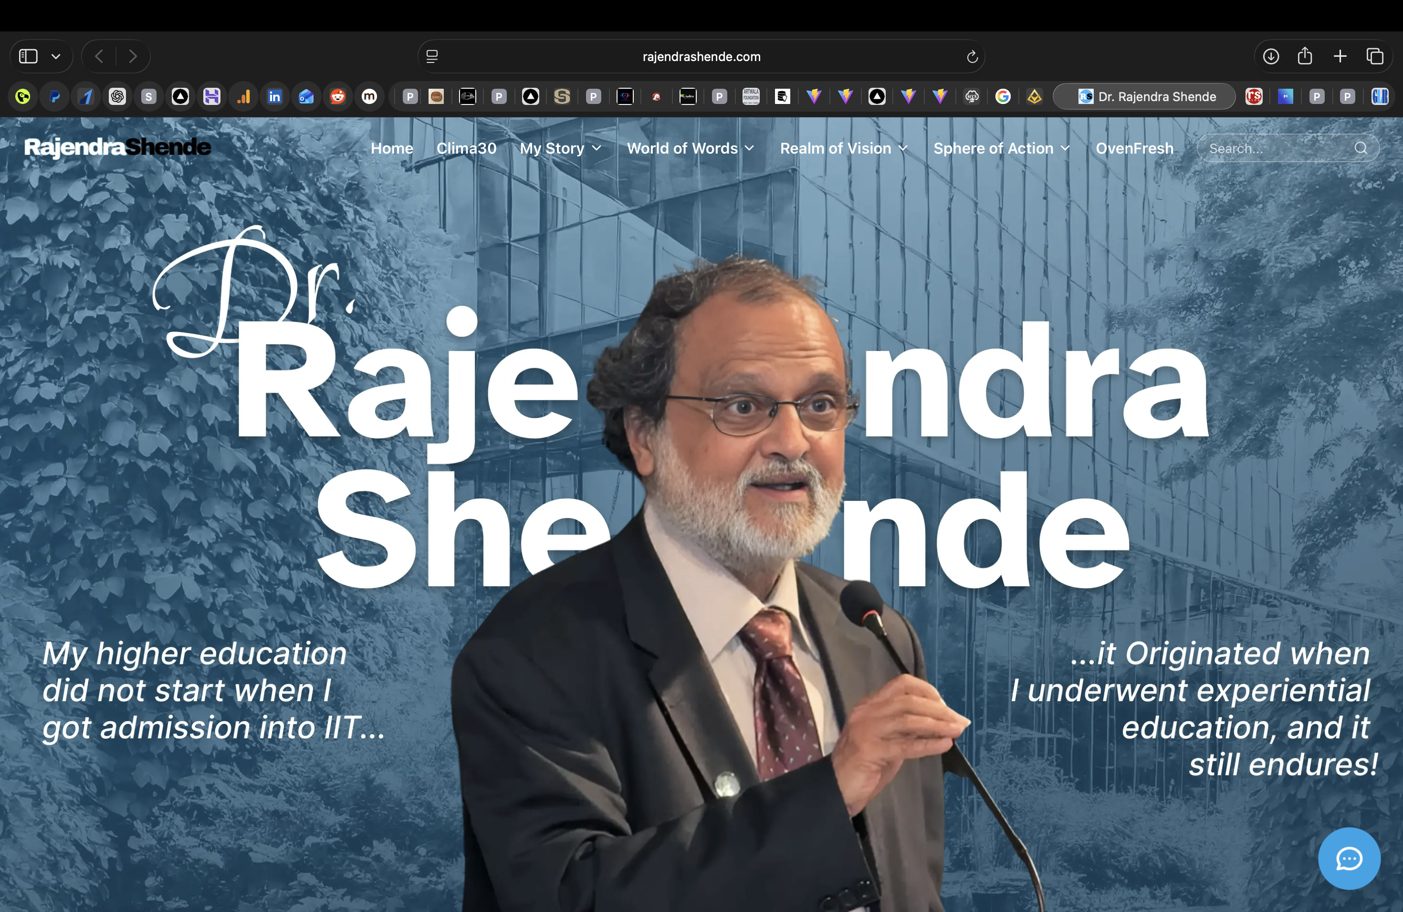Reload the current page
Image resolution: width=1403 pixels, height=912 pixels.
(972, 56)
